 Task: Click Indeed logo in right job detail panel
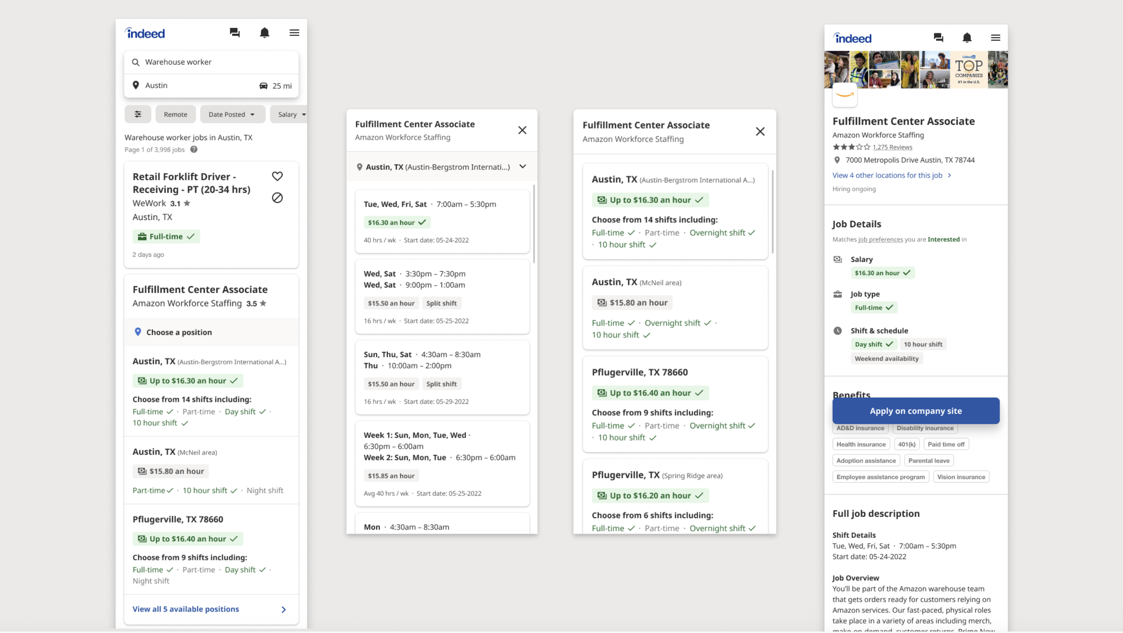pyautogui.click(x=853, y=38)
